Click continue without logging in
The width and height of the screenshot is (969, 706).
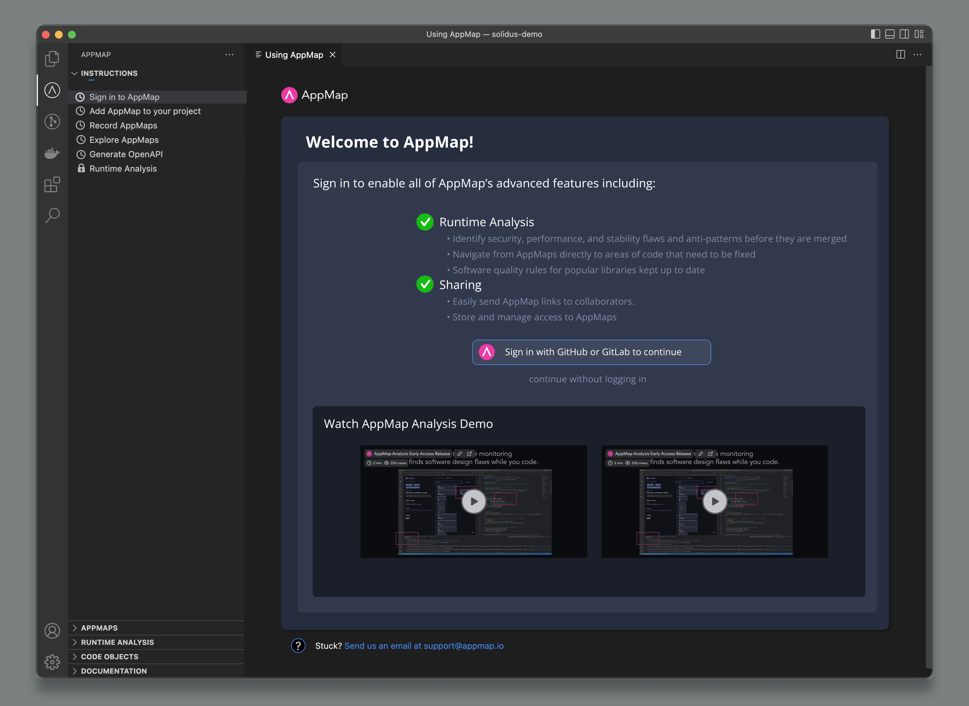pyautogui.click(x=587, y=378)
